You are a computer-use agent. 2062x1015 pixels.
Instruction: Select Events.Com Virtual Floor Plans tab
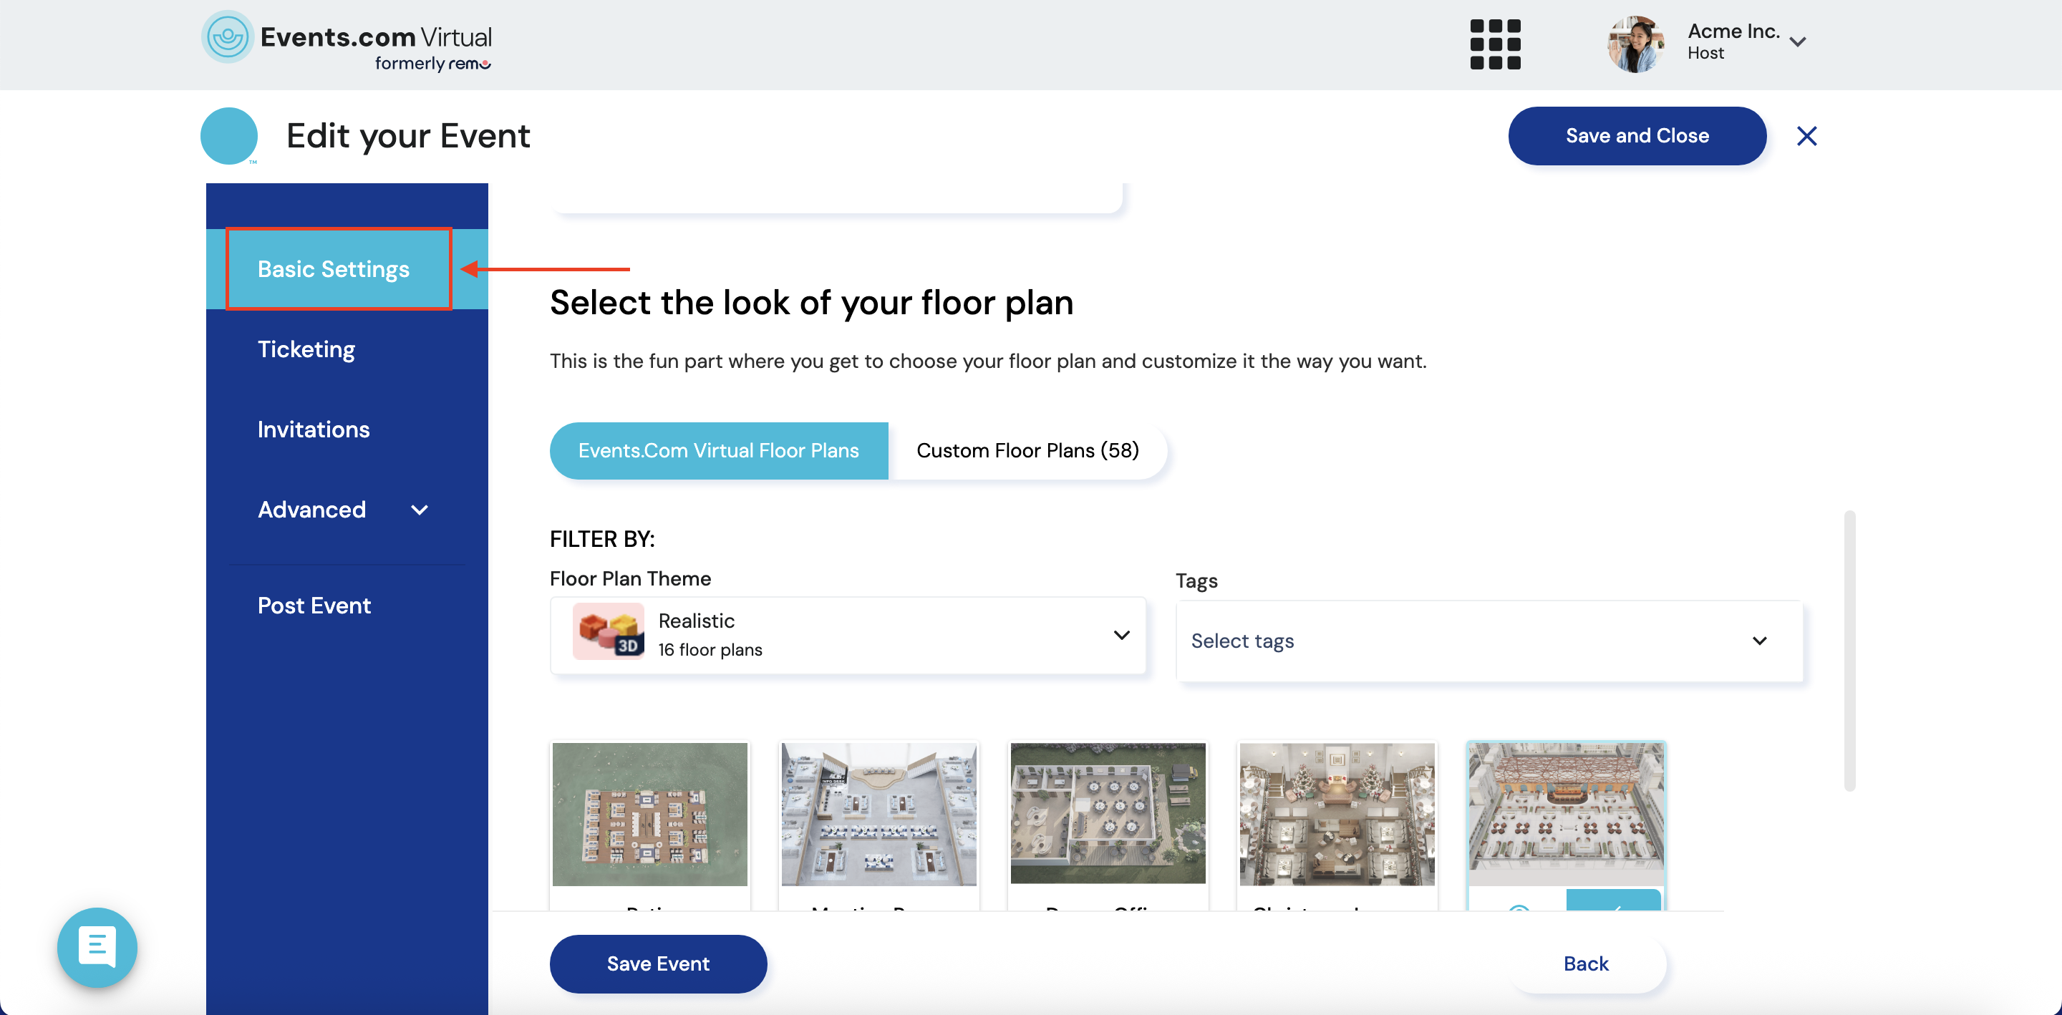pyautogui.click(x=718, y=451)
